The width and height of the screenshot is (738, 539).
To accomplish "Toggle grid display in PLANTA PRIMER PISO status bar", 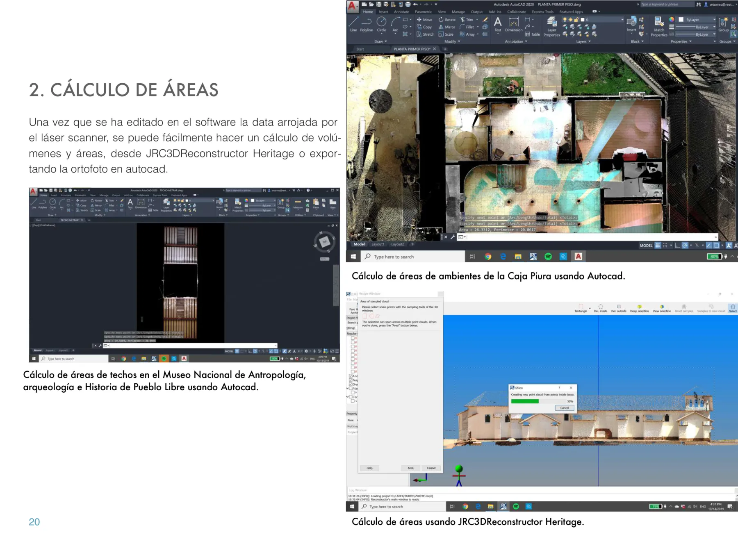I will [x=658, y=245].
